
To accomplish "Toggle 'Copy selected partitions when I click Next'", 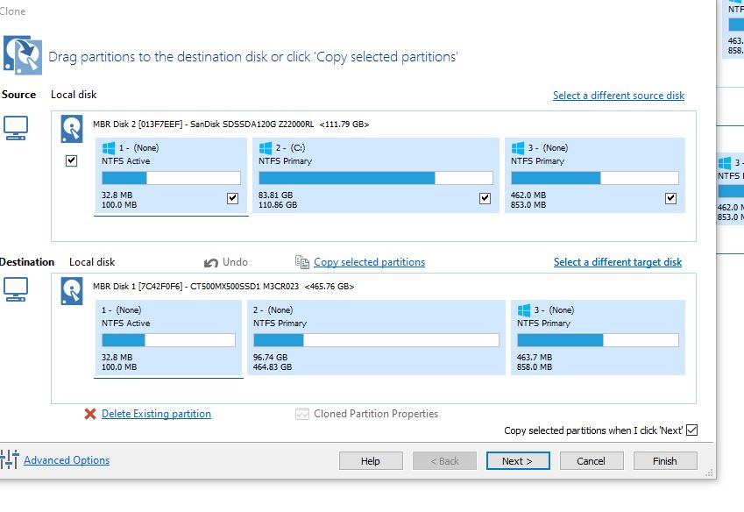I will [691, 430].
